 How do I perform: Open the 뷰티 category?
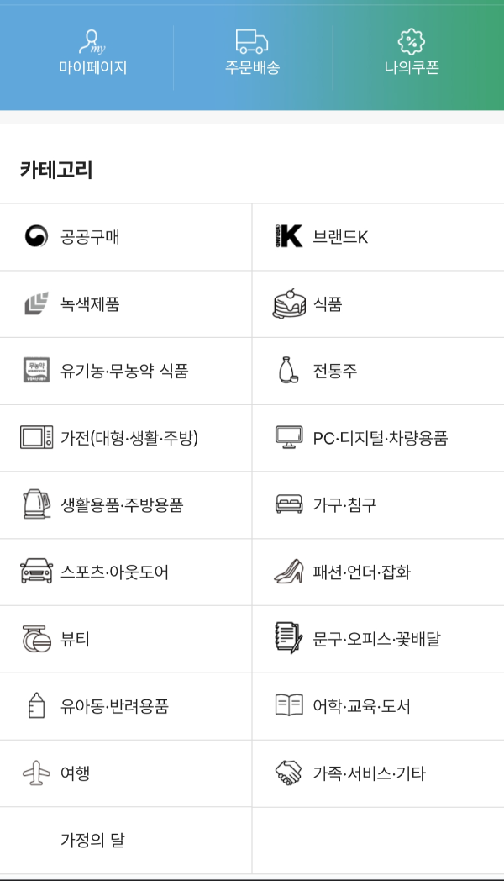point(84,639)
